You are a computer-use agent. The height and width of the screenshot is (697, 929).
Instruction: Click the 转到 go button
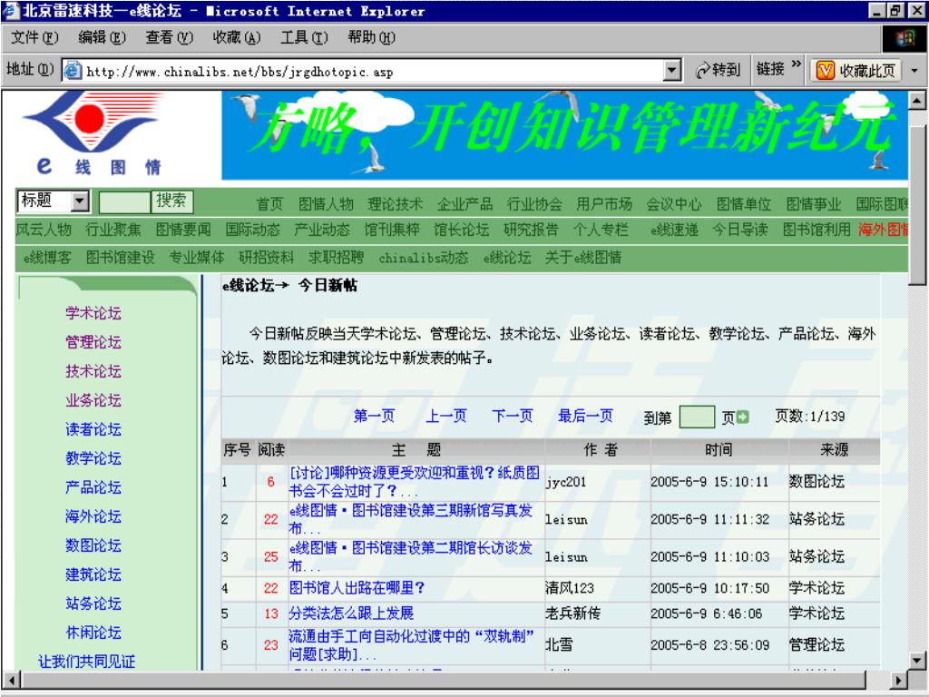[x=719, y=71]
